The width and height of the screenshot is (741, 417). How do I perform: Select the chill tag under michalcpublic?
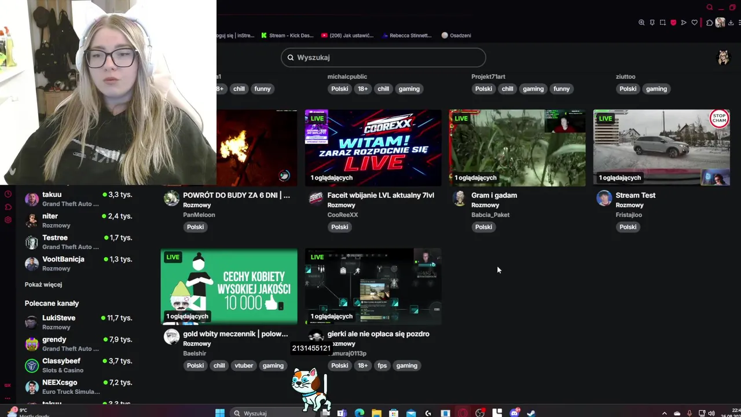point(383,89)
